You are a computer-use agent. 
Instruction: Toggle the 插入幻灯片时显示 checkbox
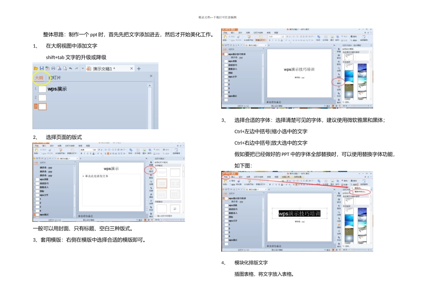156,216
